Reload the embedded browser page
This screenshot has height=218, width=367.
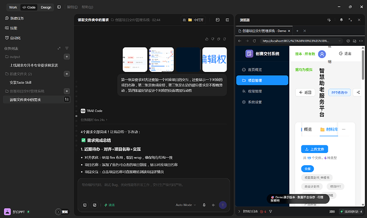tap(254, 41)
